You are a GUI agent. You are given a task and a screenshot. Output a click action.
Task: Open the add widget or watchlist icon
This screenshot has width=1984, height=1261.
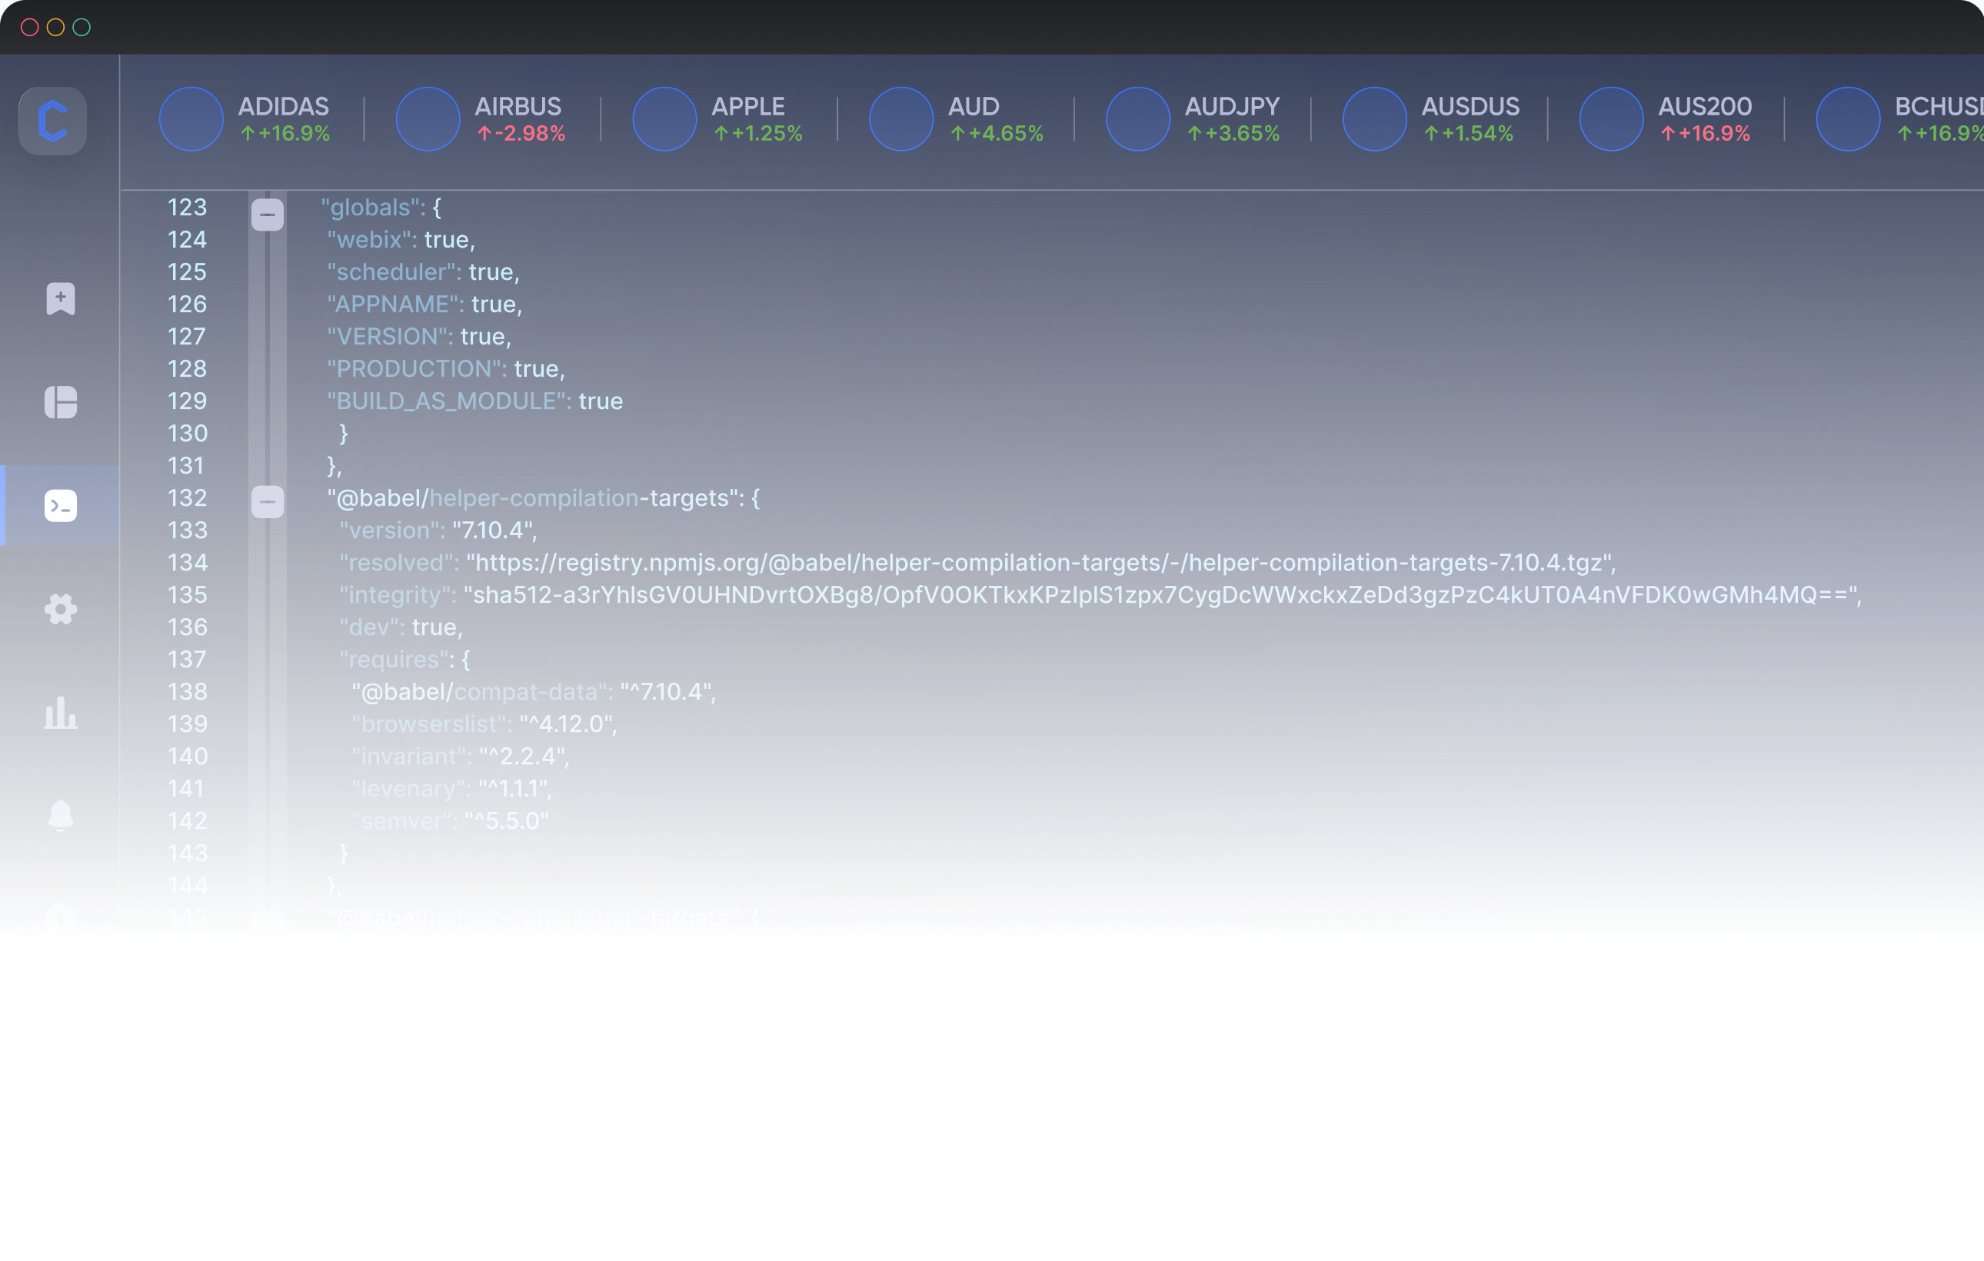point(59,298)
